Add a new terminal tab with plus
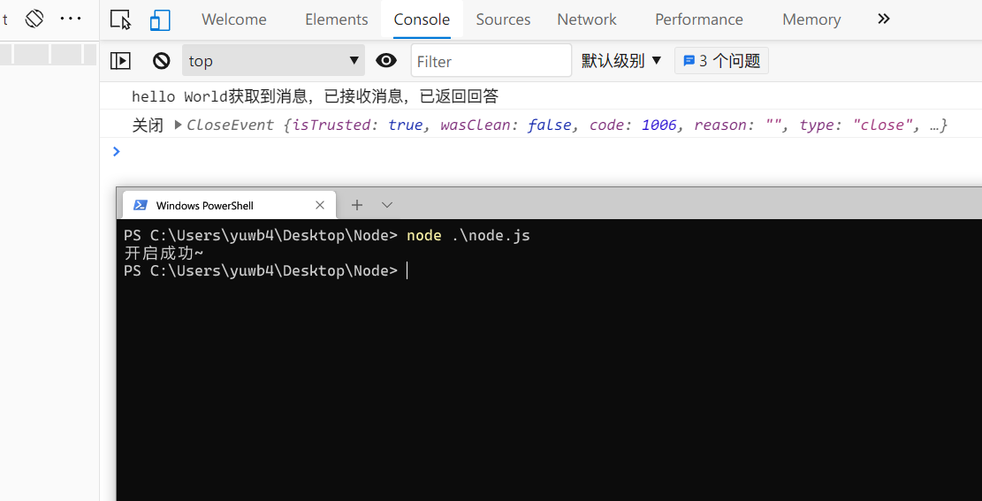The image size is (982, 501). pos(356,205)
